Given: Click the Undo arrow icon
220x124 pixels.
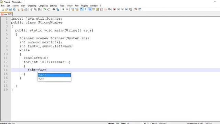Looking at the screenshot, I should pyautogui.click(x=44, y=9).
